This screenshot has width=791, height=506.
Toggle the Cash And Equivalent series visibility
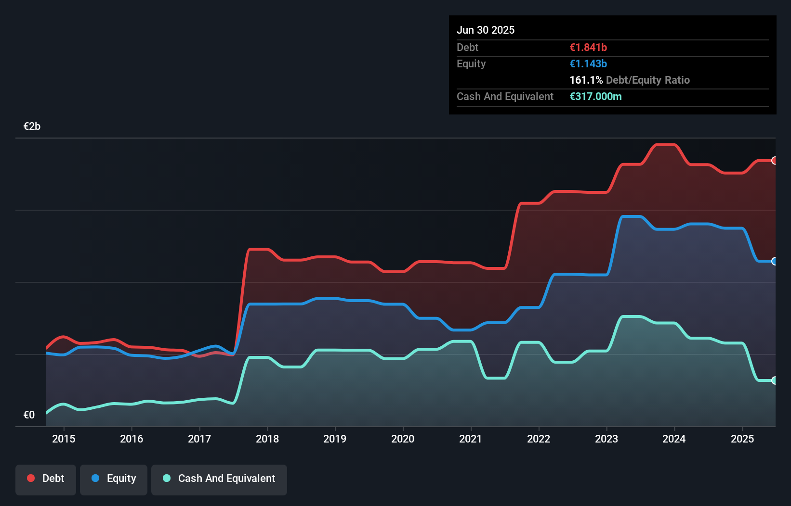pos(219,479)
